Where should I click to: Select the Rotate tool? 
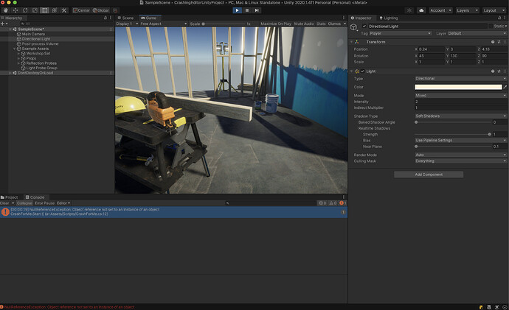pos(25,10)
